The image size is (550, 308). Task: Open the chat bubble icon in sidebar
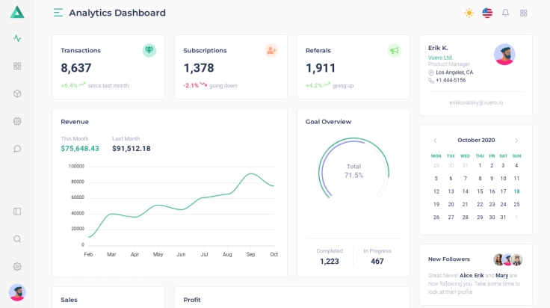tap(17, 149)
